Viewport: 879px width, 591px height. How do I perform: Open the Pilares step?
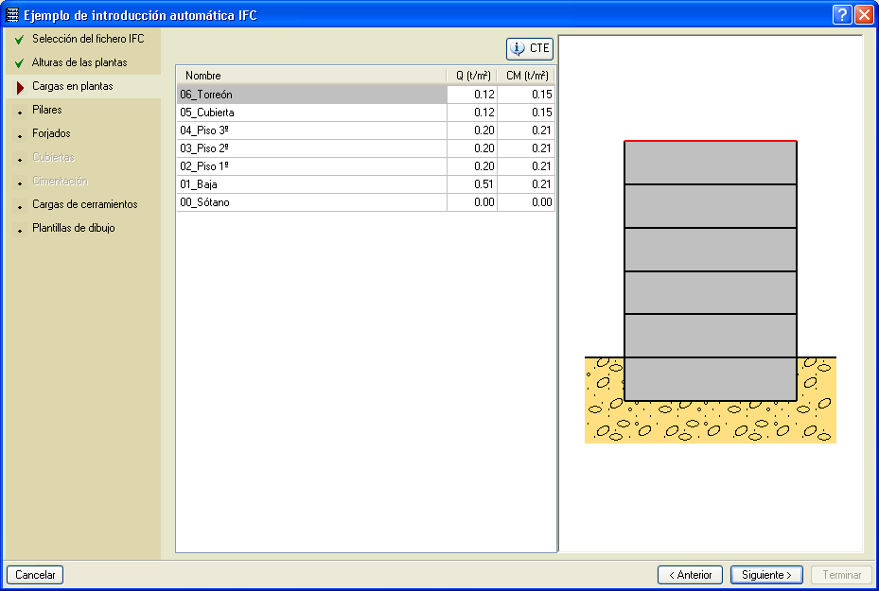pyautogui.click(x=47, y=110)
